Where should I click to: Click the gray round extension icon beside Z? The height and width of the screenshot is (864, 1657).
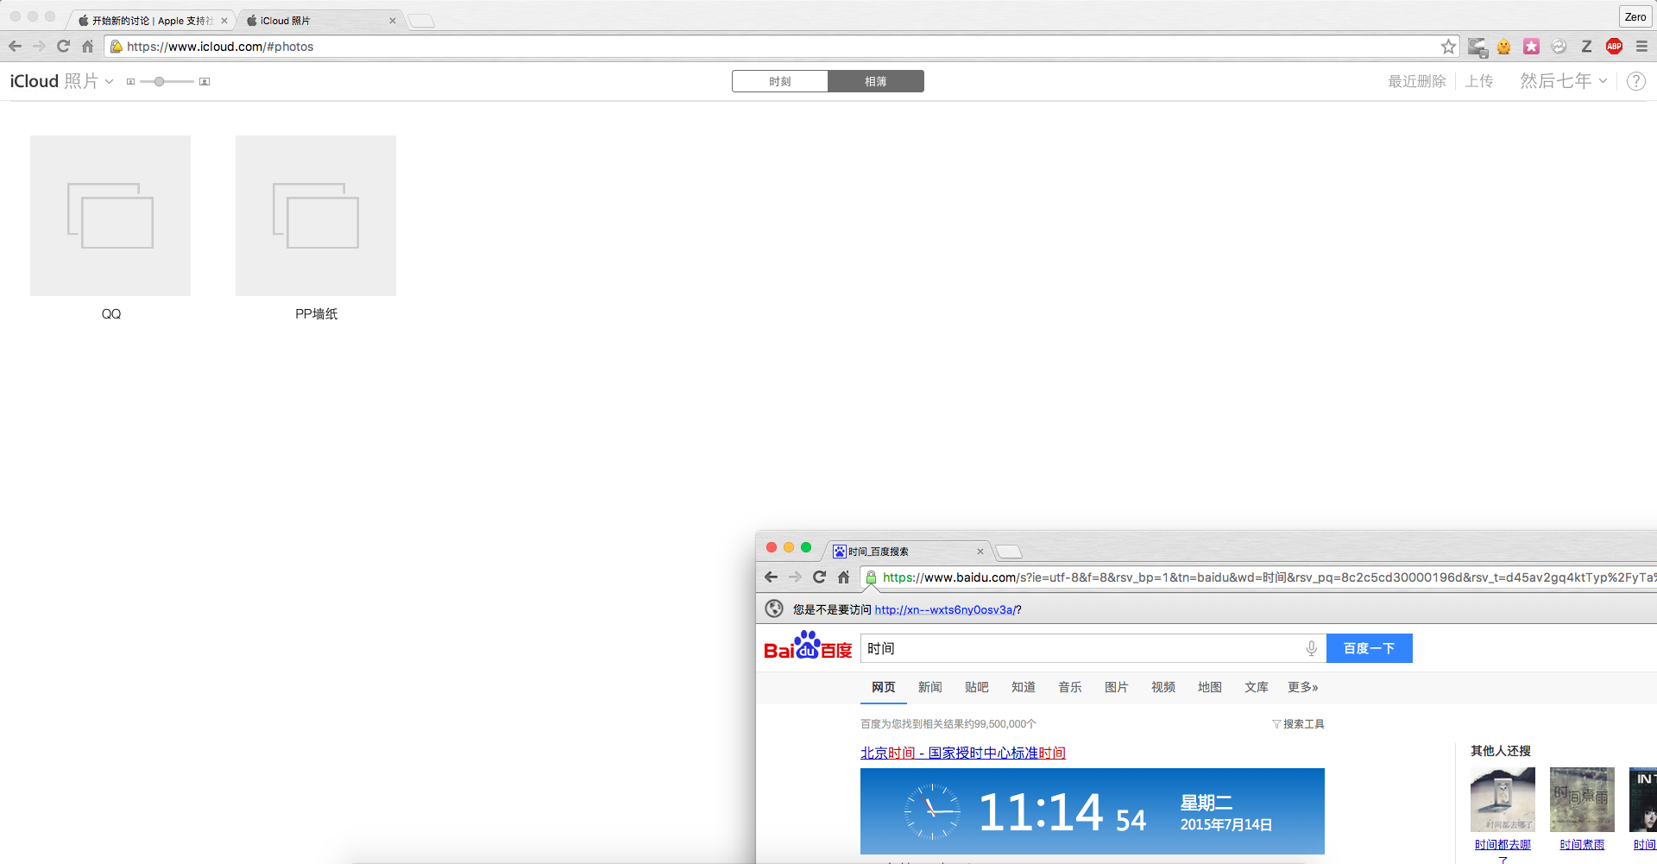pyautogui.click(x=1559, y=47)
